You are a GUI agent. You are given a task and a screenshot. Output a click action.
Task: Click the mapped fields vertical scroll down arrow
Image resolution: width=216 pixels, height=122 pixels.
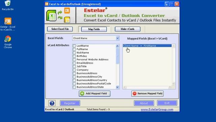pos(173,84)
